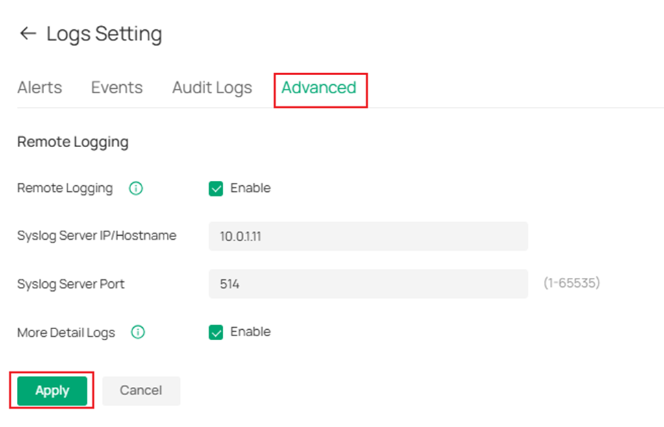Viewport: 664px width, 427px height.
Task: Select the Advanced tab
Action: pos(319,87)
